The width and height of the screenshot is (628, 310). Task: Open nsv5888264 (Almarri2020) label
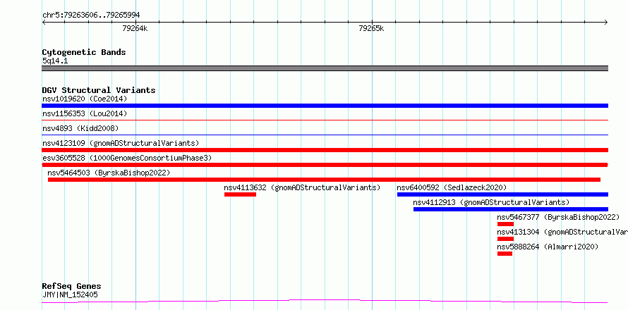pos(548,247)
